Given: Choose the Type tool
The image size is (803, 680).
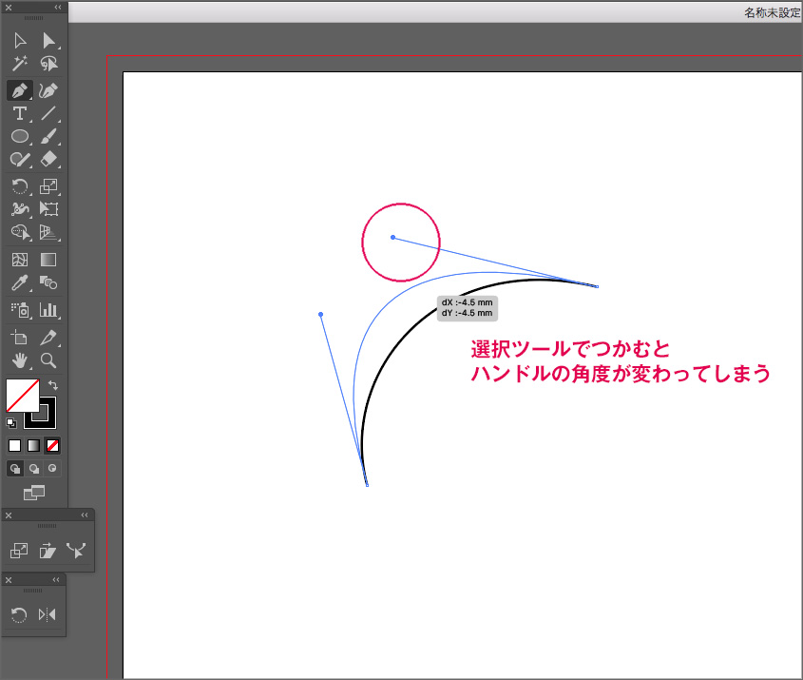Looking at the screenshot, I should coord(19,113).
